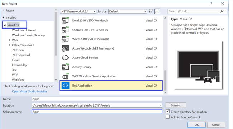This screenshot has height=129, width=233.
Task: Click the Solution name input field
Action: pyautogui.click(x=97, y=112)
